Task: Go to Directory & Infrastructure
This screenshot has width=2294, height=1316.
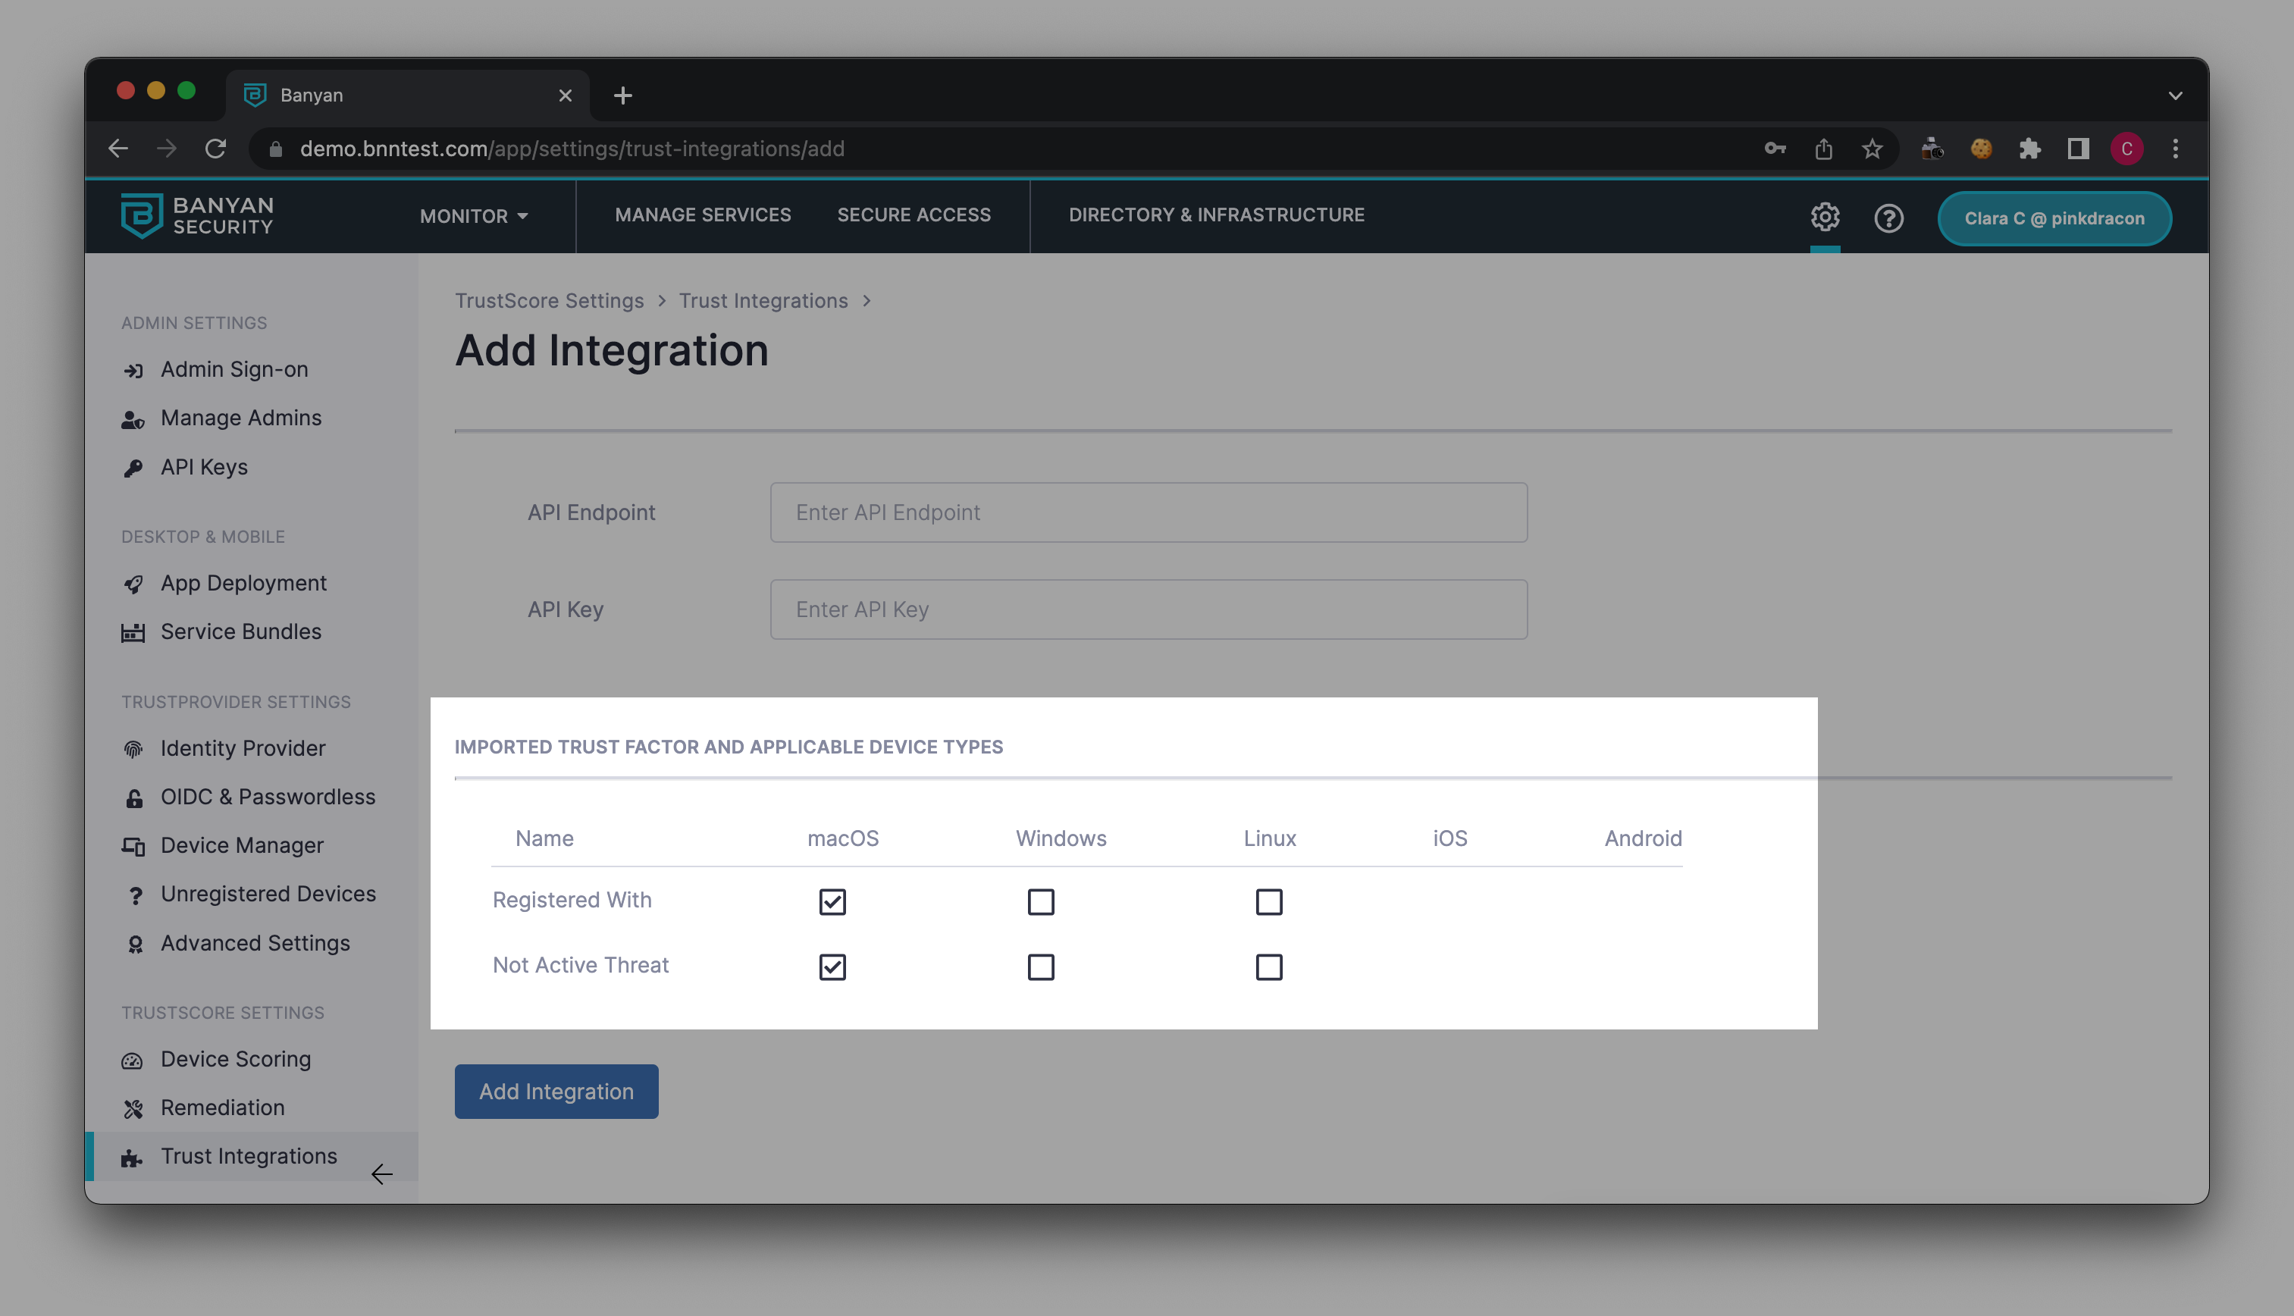Action: pyautogui.click(x=1216, y=215)
